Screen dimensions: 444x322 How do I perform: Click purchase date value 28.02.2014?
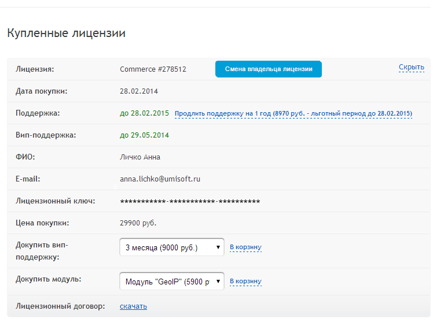coord(139,91)
